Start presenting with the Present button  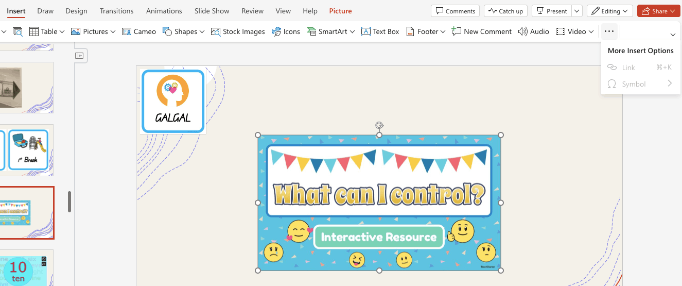[551, 11]
